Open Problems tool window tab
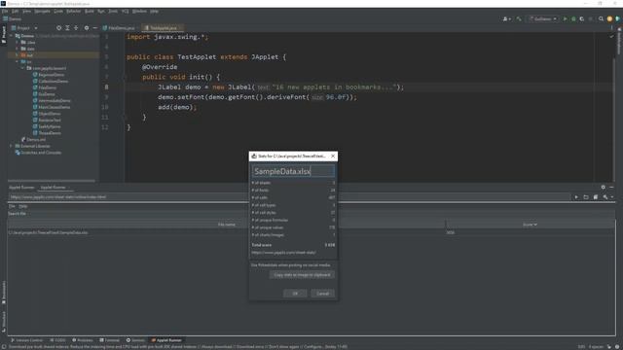Image resolution: width=623 pixels, height=350 pixels. point(82,340)
